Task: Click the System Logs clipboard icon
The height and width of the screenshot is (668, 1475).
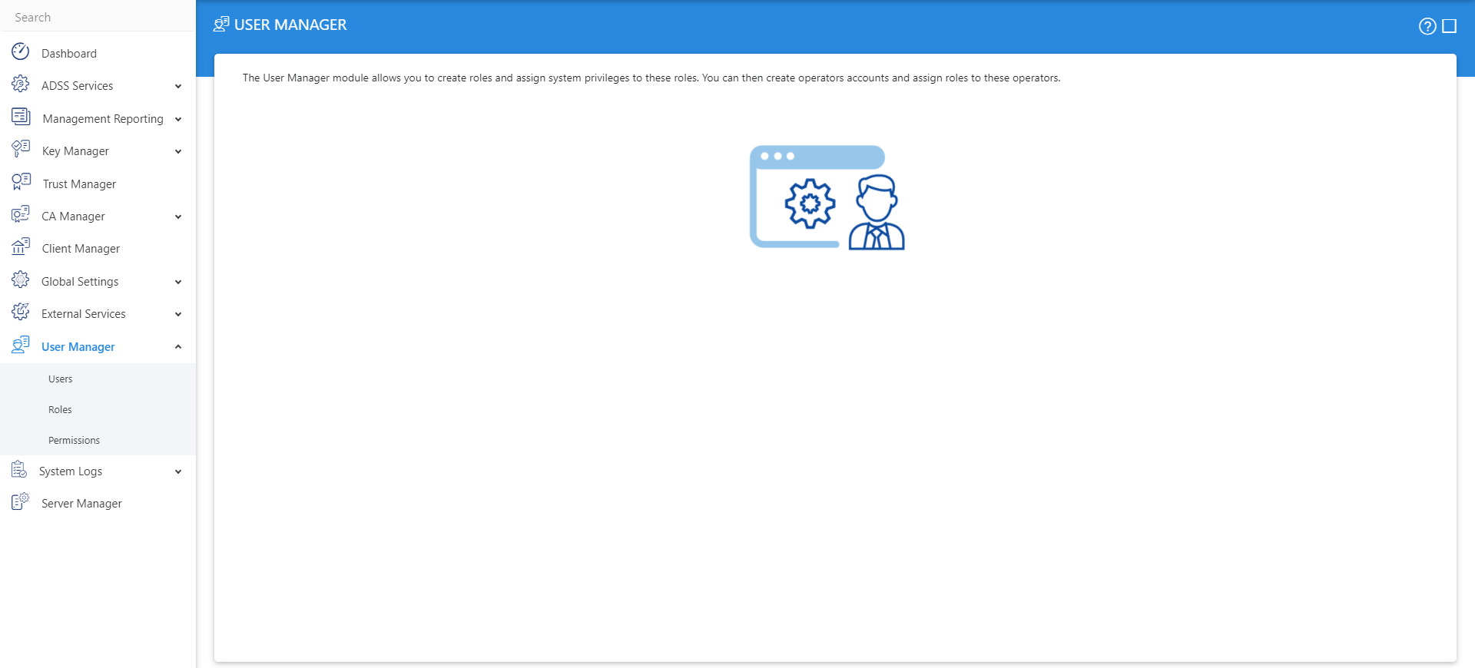Action: (19, 470)
